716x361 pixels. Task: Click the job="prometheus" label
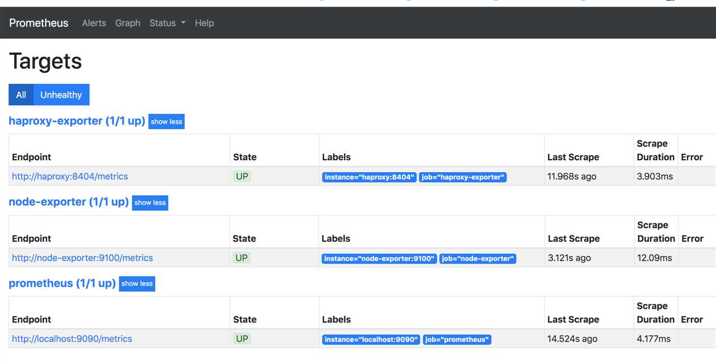coord(457,339)
